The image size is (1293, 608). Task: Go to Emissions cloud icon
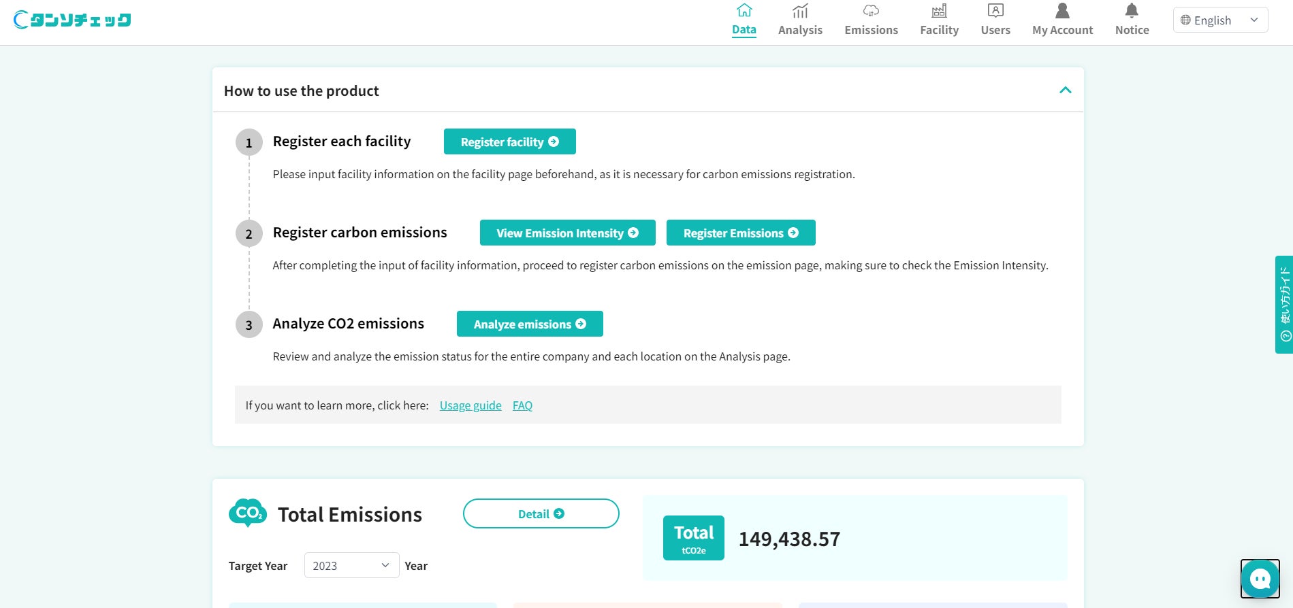tap(871, 11)
